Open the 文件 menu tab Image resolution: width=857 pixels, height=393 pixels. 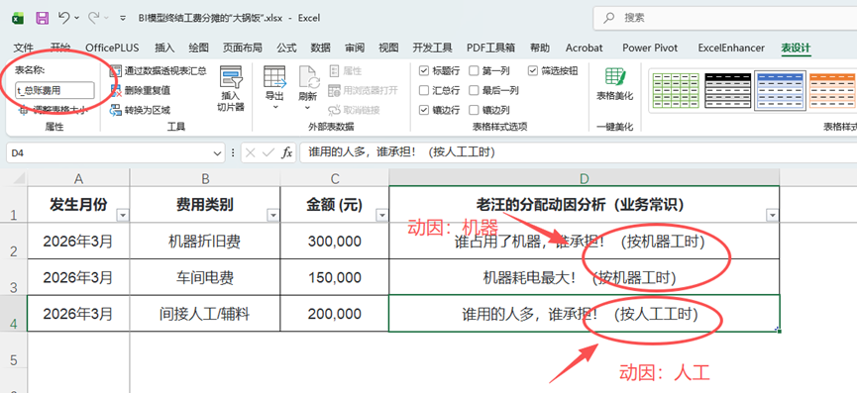click(x=24, y=49)
